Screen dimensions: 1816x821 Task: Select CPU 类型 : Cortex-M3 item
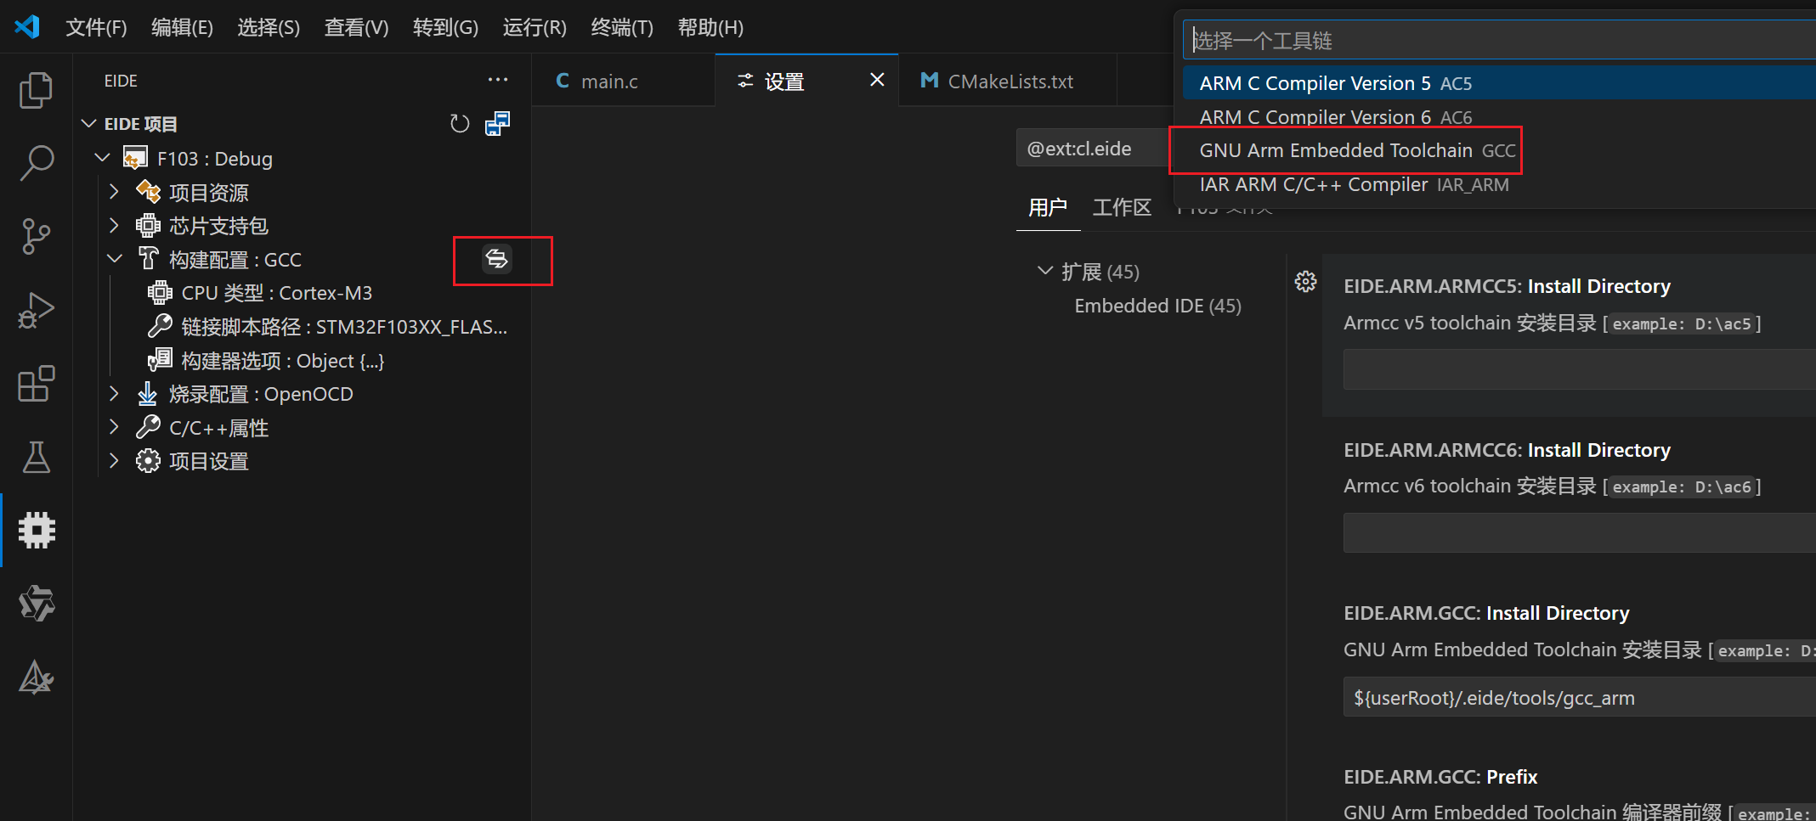click(x=276, y=293)
